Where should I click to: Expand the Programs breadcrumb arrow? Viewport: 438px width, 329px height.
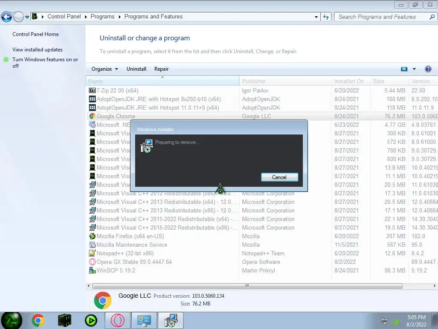(120, 17)
